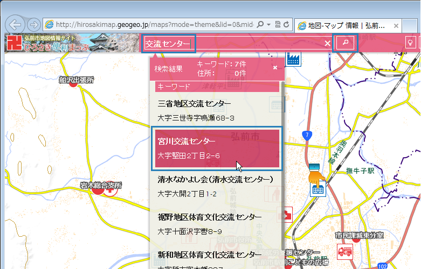Image resolution: width=421 pixels, height=269 pixels.
Task: Click the results panel vertical scrollbar
Action: (282, 166)
